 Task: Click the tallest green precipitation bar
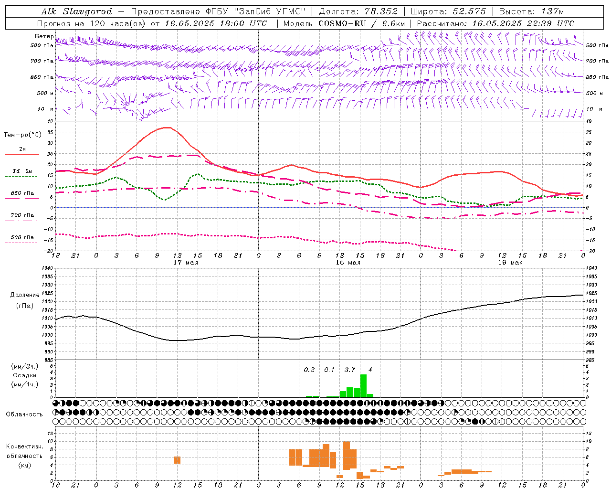coord(363,386)
